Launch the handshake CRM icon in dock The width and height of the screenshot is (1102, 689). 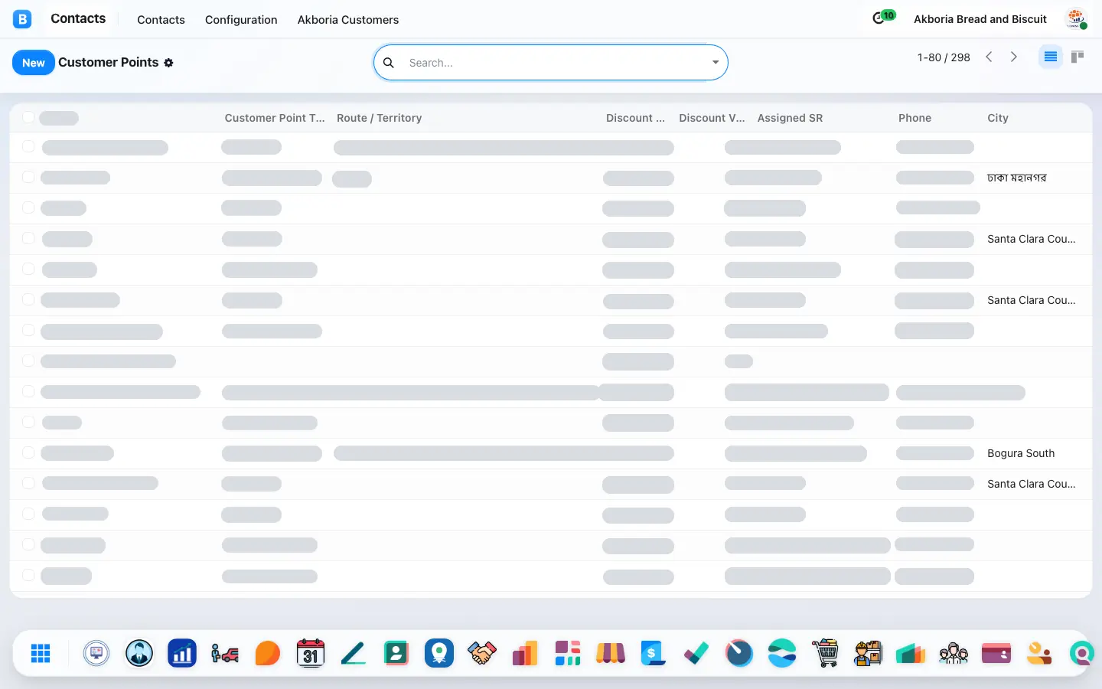(x=482, y=653)
